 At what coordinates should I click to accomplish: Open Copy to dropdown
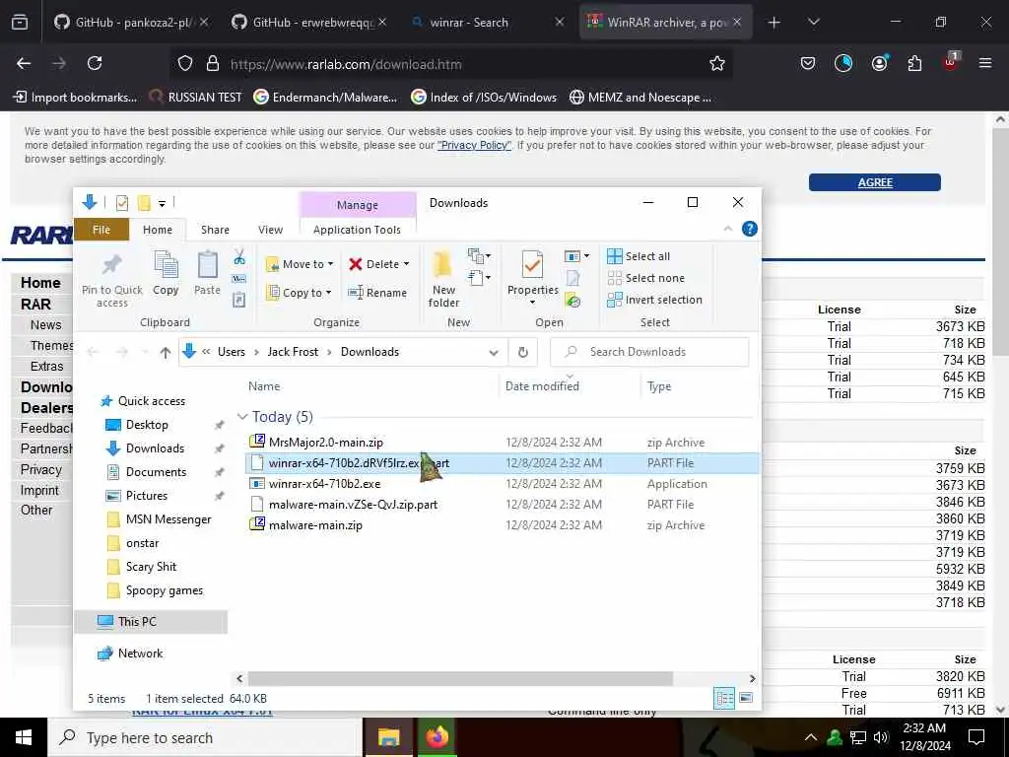300,292
